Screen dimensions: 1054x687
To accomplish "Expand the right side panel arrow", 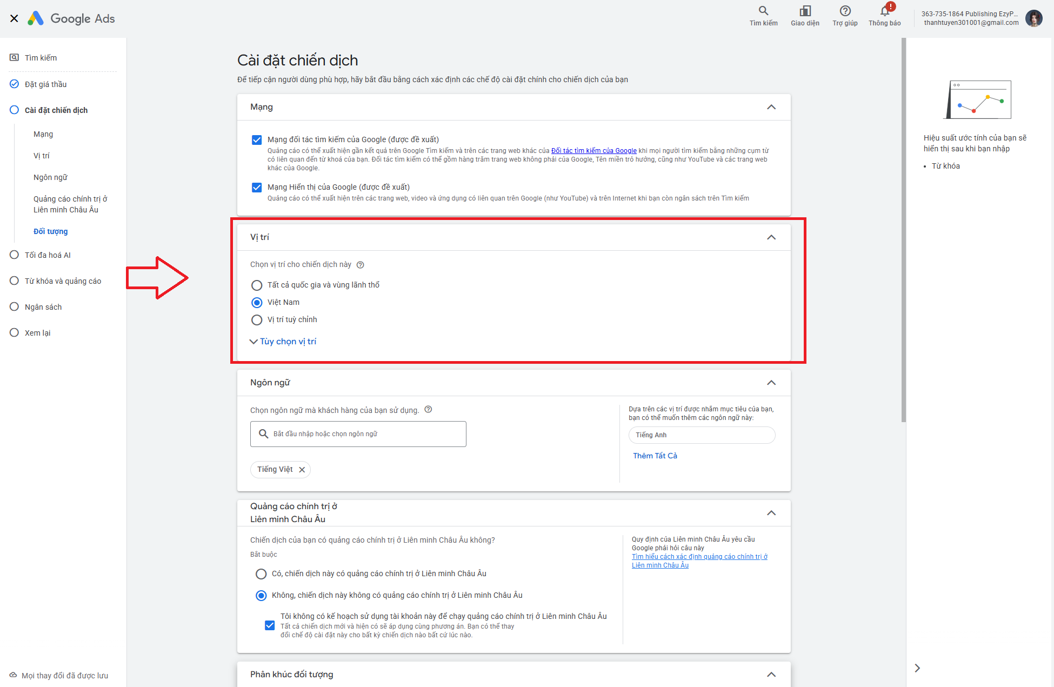I will coord(917,668).
